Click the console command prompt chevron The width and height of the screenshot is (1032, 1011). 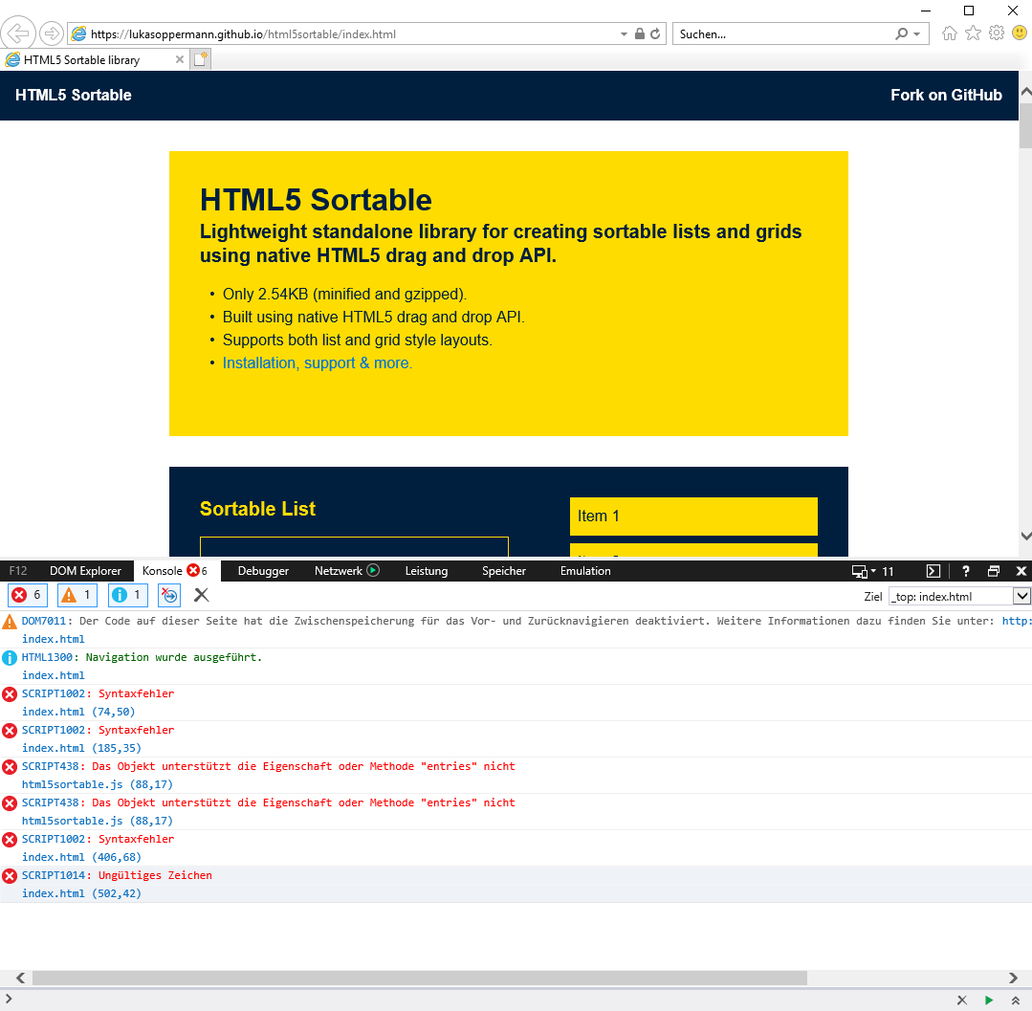coord(9,999)
